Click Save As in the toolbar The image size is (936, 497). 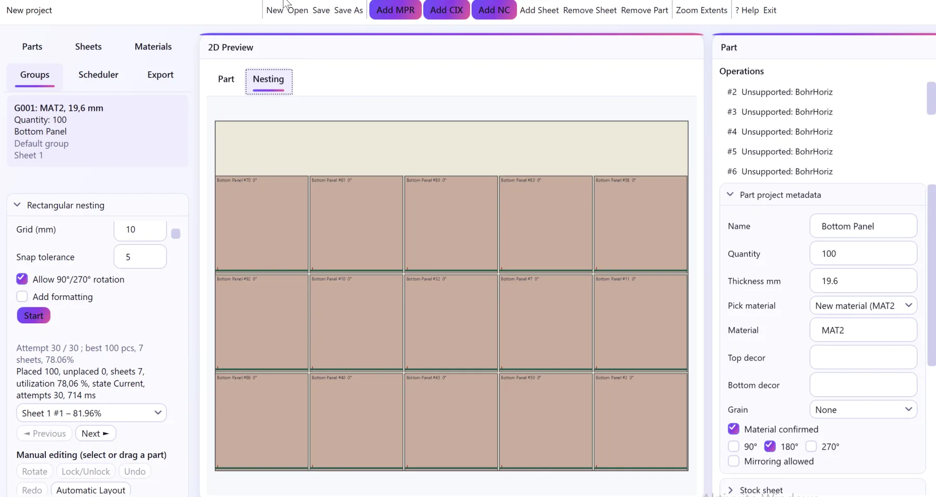(x=348, y=10)
